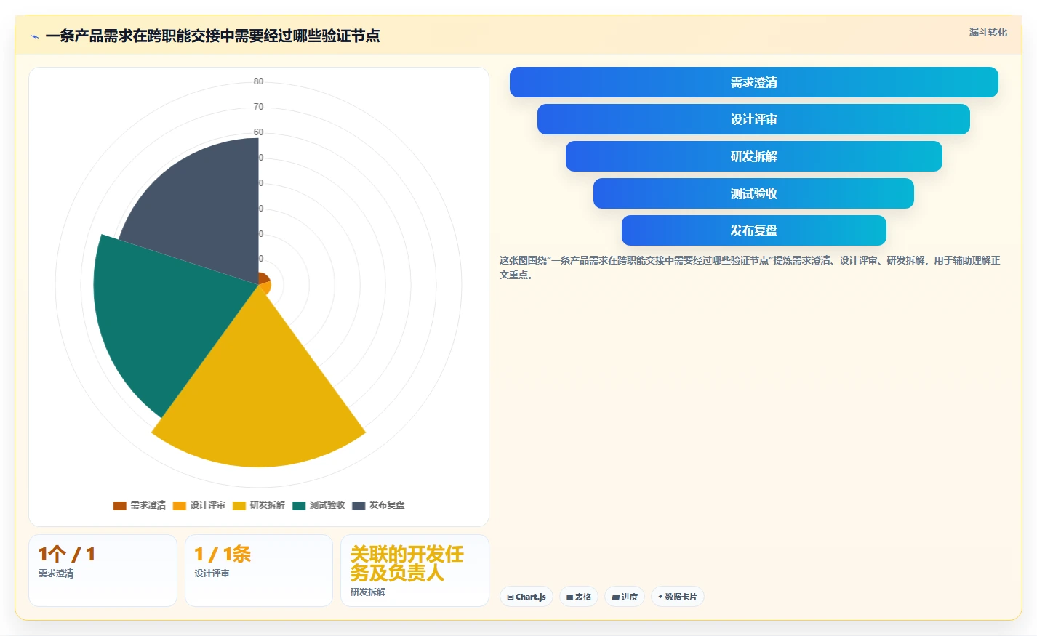Click the axis label 80
1037x636 pixels.
pos(258,81)
